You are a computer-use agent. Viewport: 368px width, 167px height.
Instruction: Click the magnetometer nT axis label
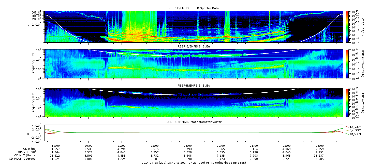tap(29, 133)
